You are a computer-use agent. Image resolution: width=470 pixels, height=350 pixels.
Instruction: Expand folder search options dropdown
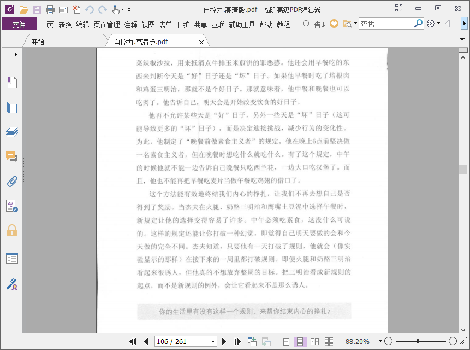(355, 24)
